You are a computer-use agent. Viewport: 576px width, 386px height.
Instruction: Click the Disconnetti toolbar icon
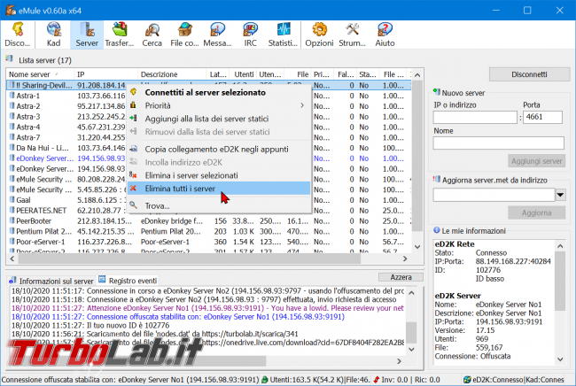click(x=17, y=30)
